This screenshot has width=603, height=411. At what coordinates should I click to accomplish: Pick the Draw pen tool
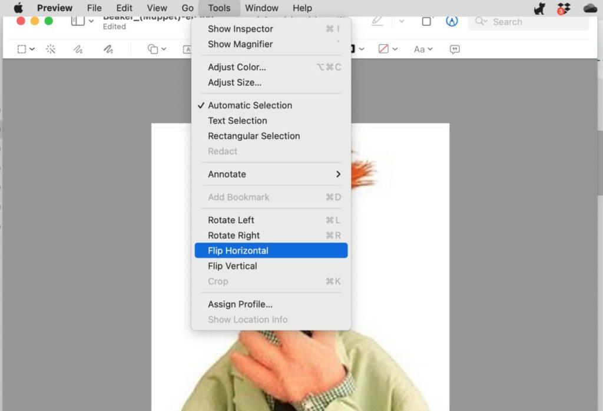[108, 49]
